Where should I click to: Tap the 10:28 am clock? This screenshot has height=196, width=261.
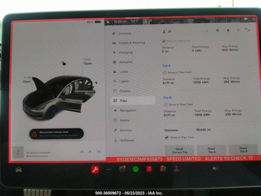click(120, 21)
